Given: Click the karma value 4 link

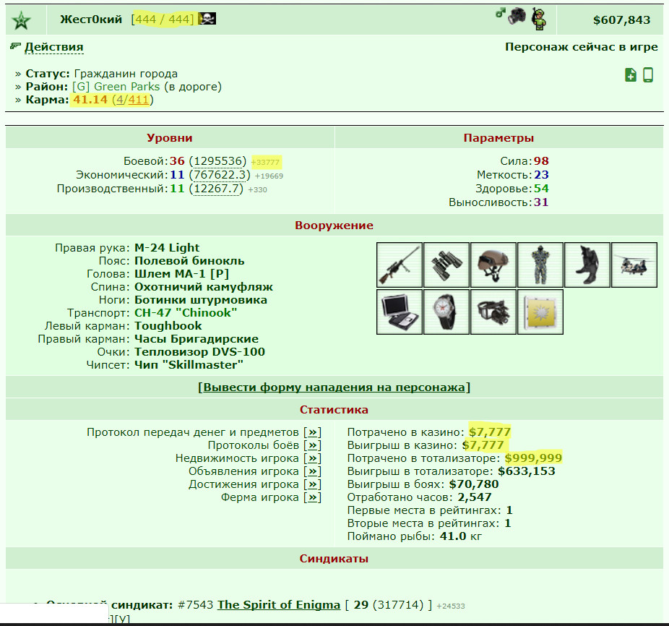Looking at the screenshot, I should (120, 100).
